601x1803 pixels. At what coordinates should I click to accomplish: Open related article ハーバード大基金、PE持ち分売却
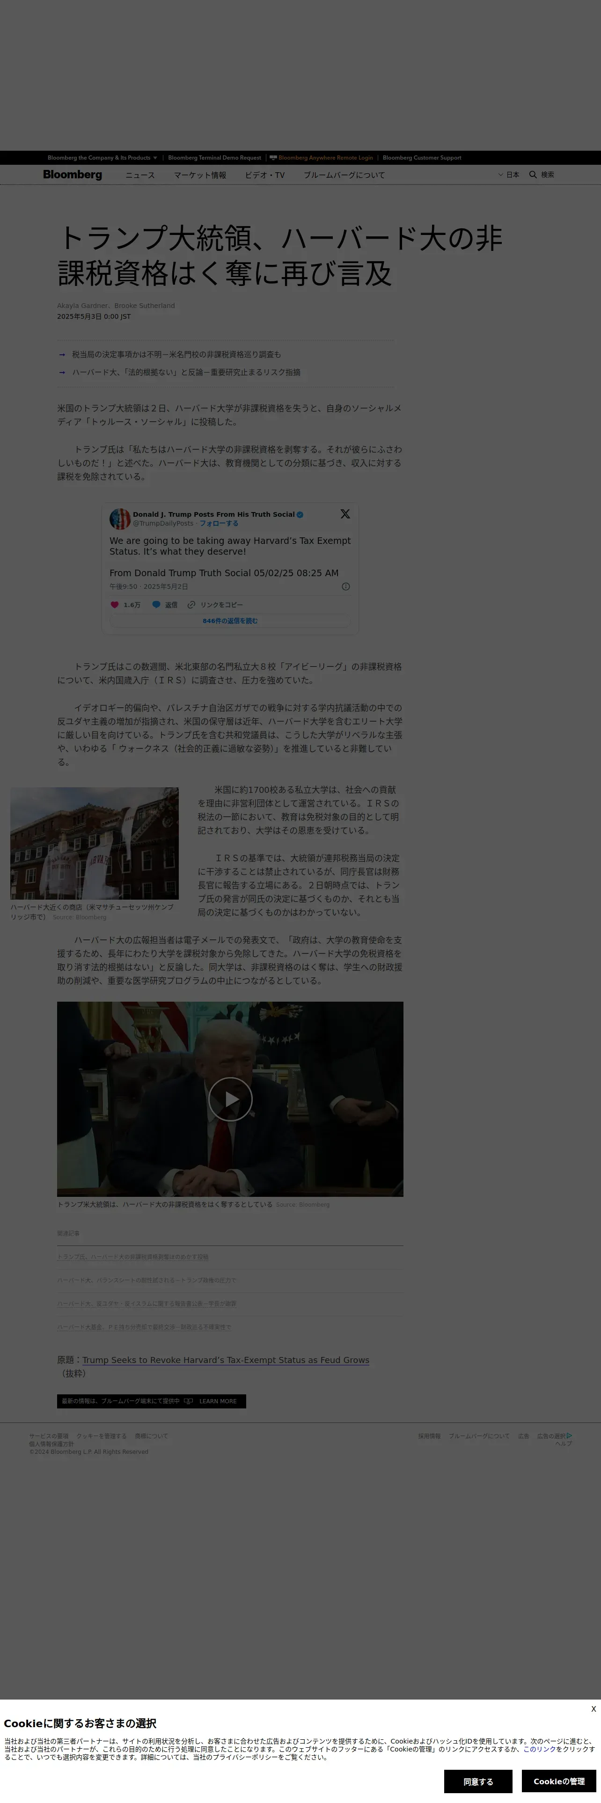click(144, 1327)
